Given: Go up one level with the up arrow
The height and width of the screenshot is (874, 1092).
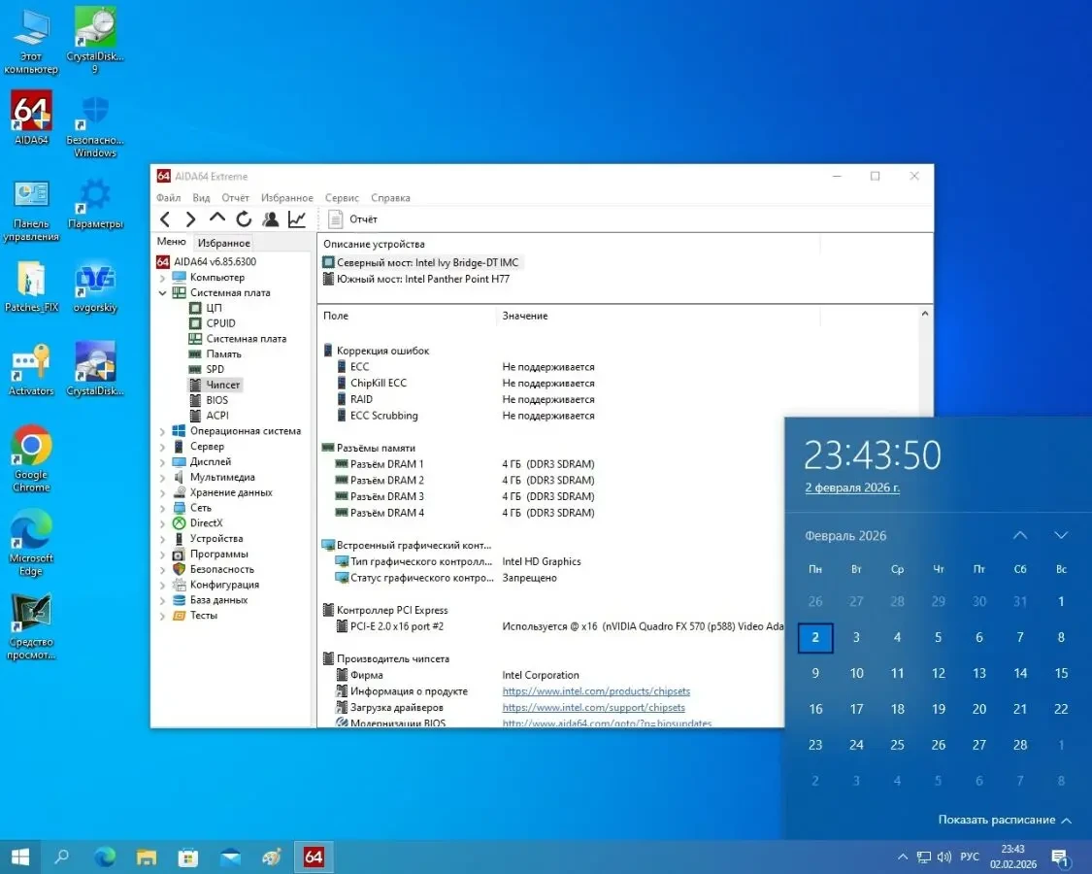Looking at the screenshot, I should click(x=217, y=218).
